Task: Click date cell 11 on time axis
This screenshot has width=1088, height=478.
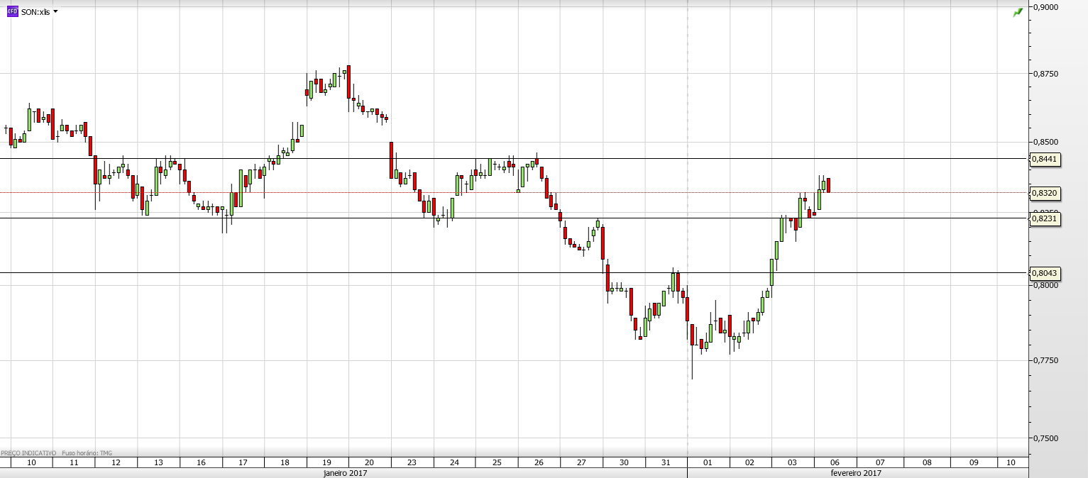Action: coord(74,462)
